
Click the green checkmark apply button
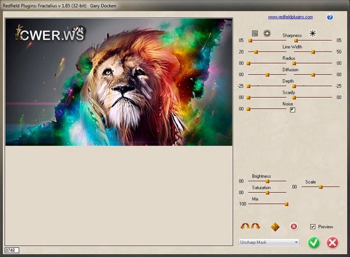[314, 242]
